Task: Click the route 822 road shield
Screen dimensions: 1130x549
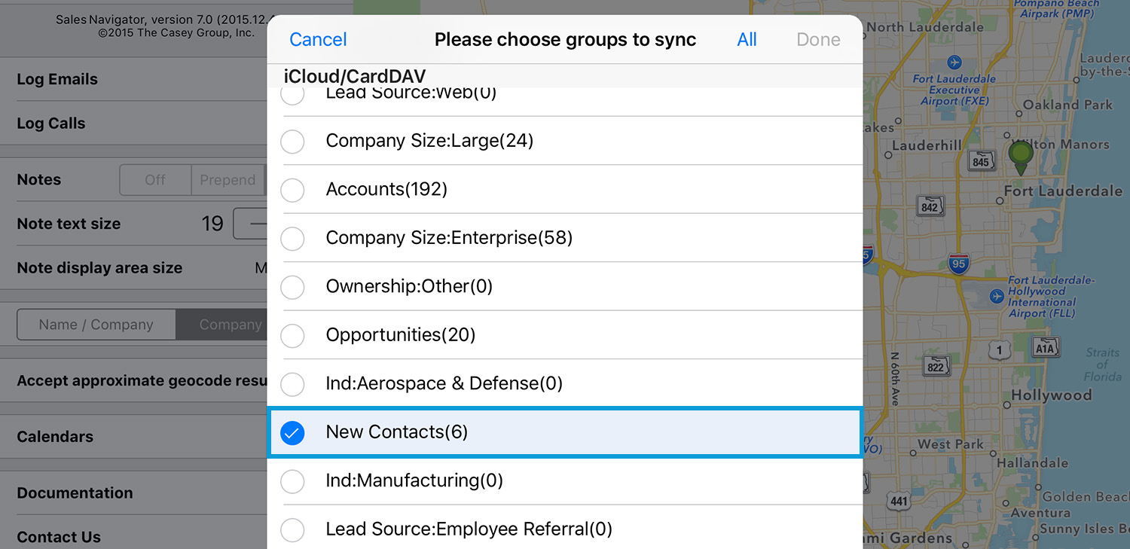Action: [x=936, y=366]
